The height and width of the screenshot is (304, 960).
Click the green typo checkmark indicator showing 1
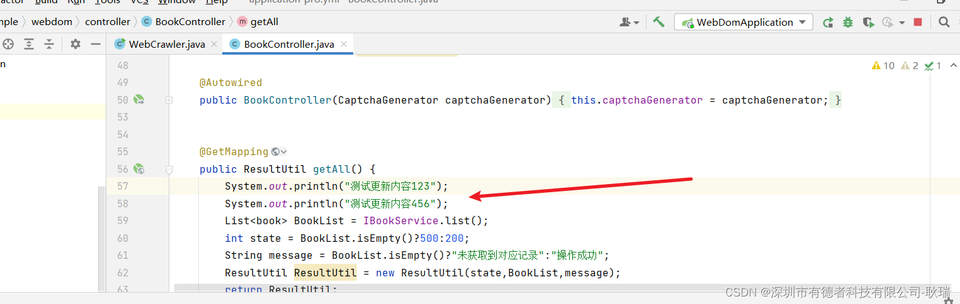coord(932,65)
